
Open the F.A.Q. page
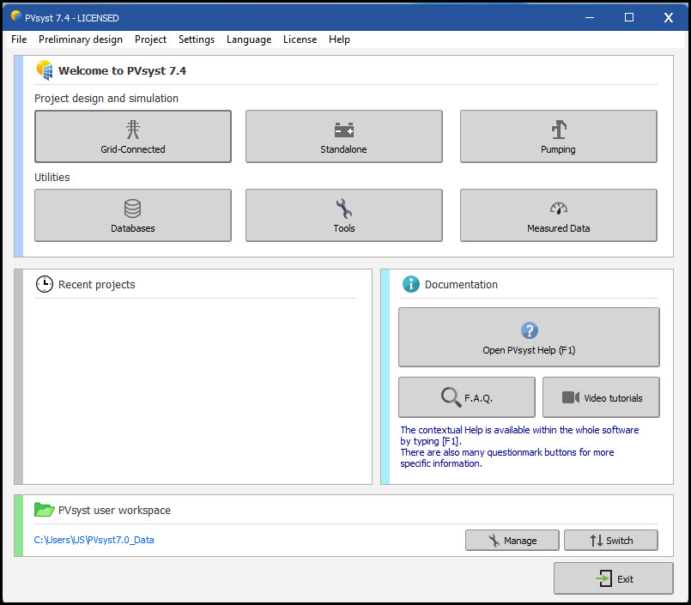pyautogui.click(x=467, y=397)
